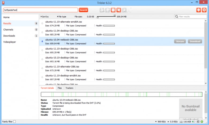Open Downloads in the left sidebar
This screenshot has width=209, height=125.
point(9,36)
